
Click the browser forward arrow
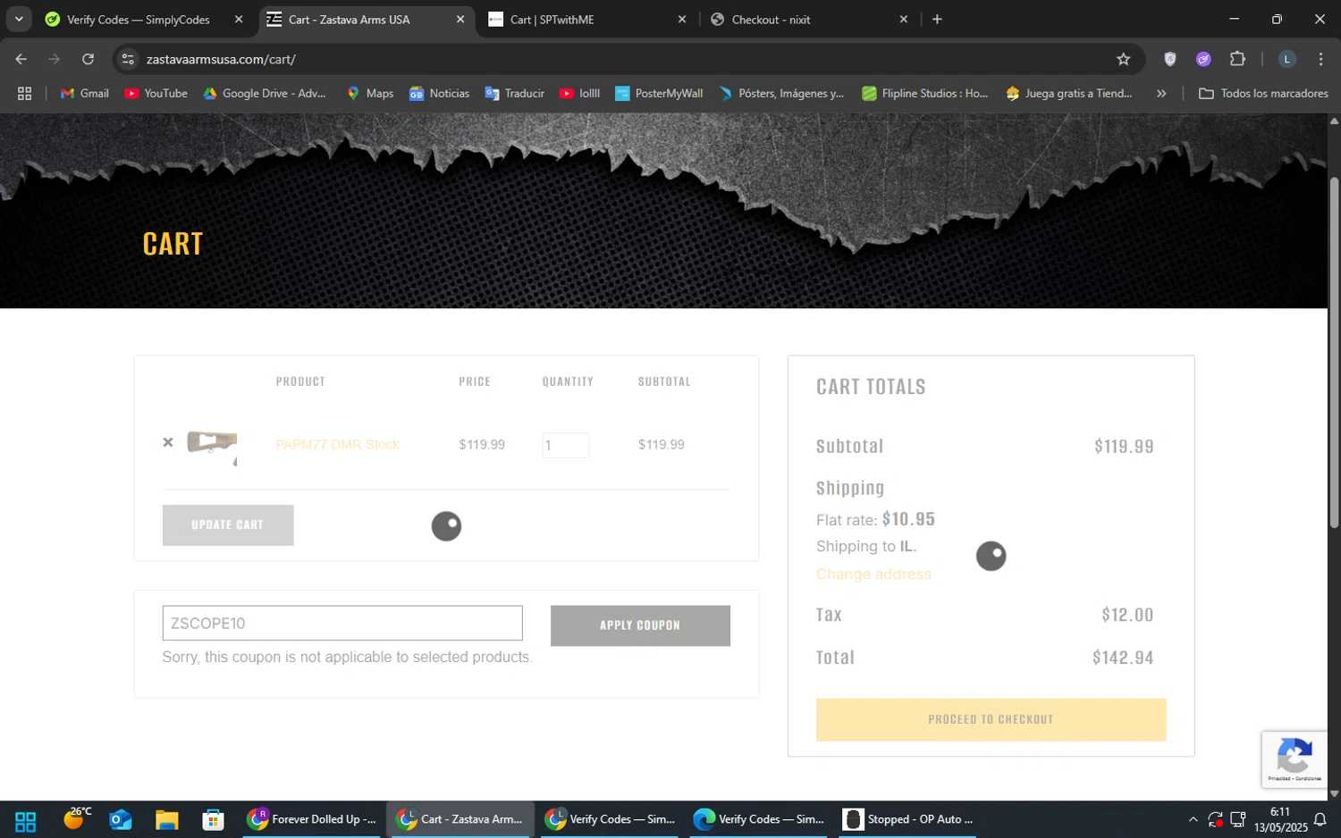click(55, 59)
